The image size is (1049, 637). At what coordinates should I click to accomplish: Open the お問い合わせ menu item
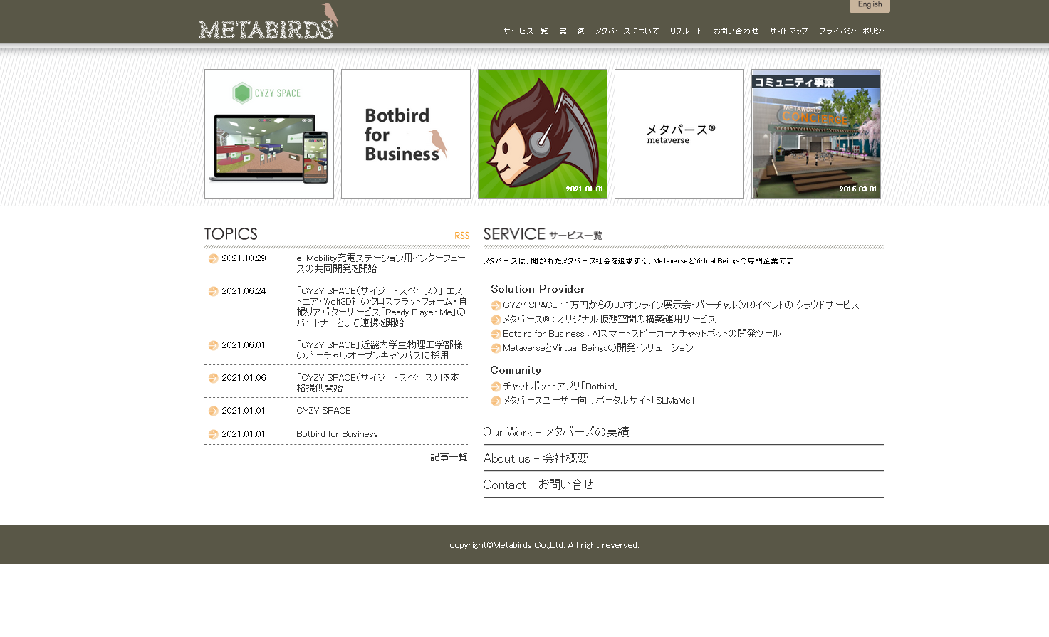click(x=736, y=31)
